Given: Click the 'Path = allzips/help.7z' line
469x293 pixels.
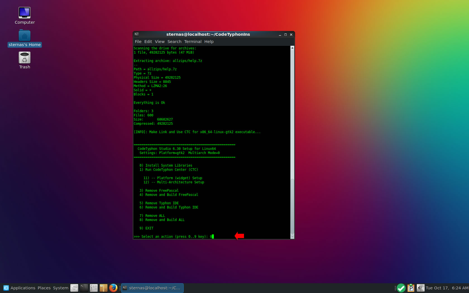Looking at the screenshot, I should (155, 69).
